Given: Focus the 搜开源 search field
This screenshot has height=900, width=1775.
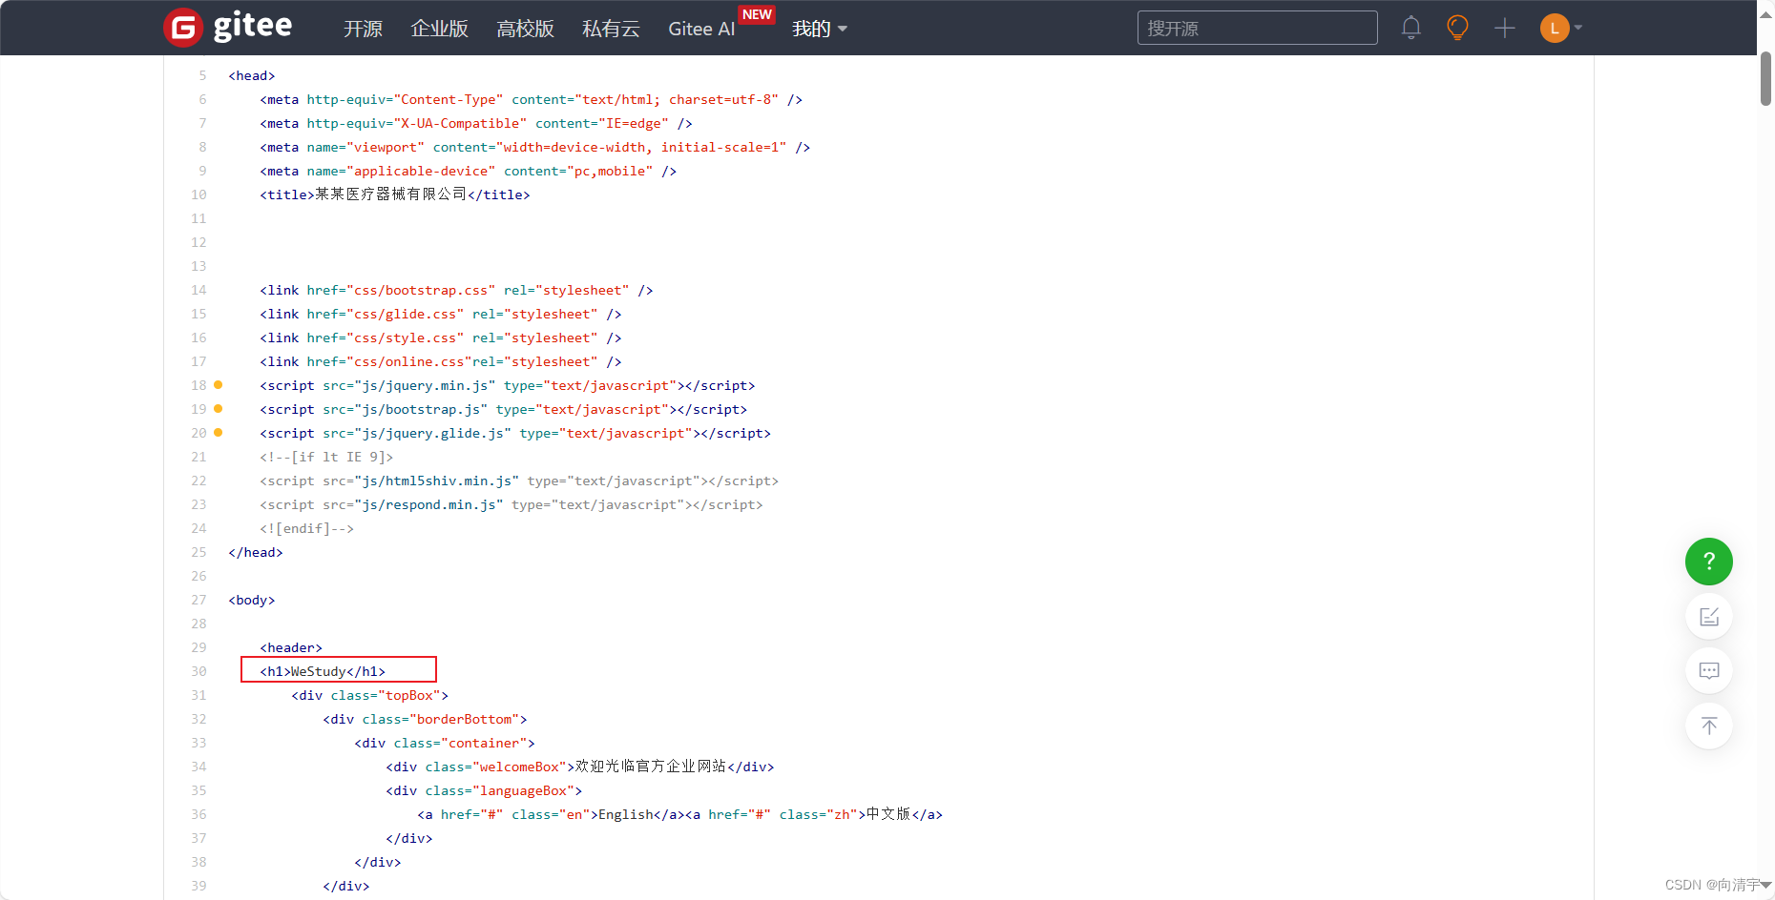Looking at the screenshot, I should coord(1257,28).
